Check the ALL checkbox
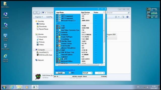Screen dimensions: 161x90 (x=70, y=73)
